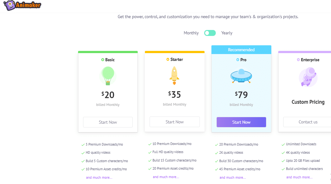Select the Pro plan UFO icon
Image resolution: width=331 pixels, height=184 pixels.
pyautogui.click(x=241, y=76)
